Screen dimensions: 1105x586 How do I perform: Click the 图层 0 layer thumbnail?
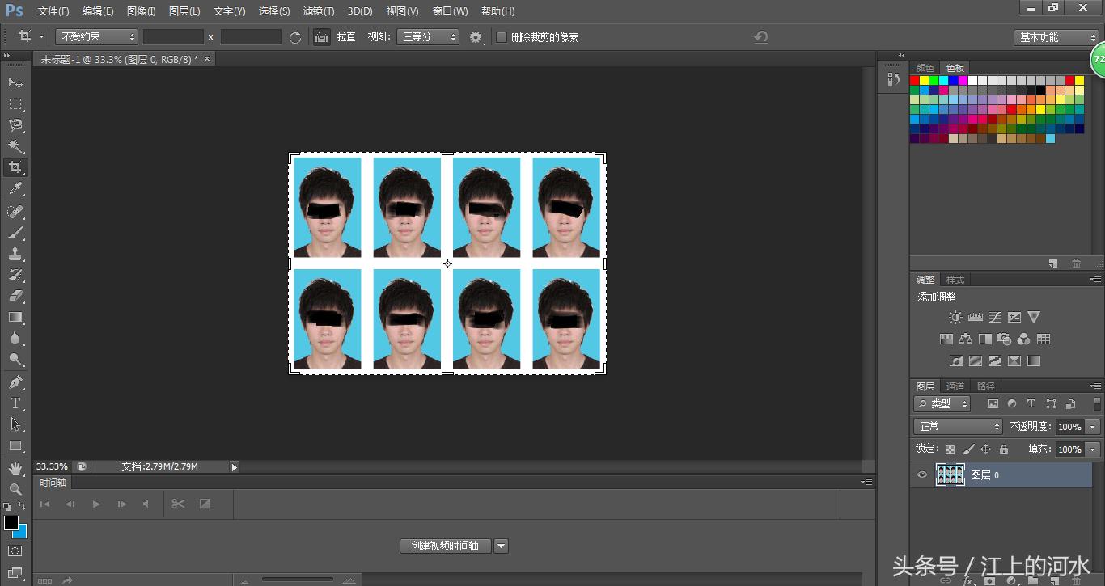[950, 475]
